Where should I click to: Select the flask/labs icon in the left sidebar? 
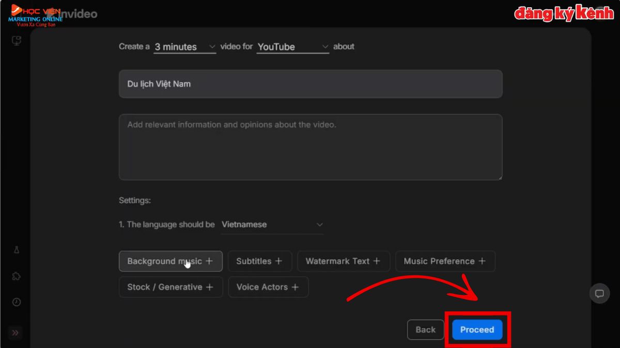point(16,250)
